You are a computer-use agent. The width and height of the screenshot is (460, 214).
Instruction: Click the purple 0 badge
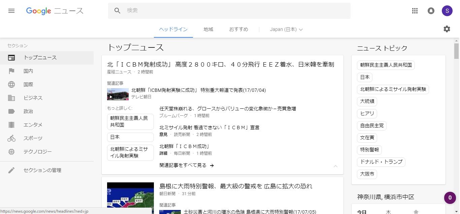(x=450, y=198)
